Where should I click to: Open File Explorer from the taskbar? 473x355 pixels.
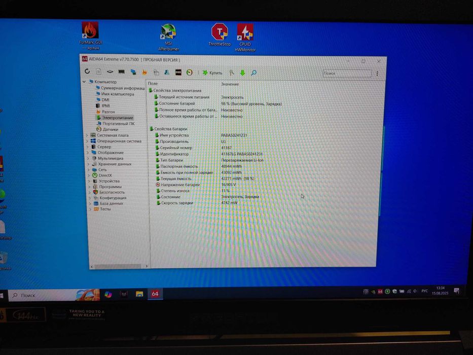tap(139, 294)
